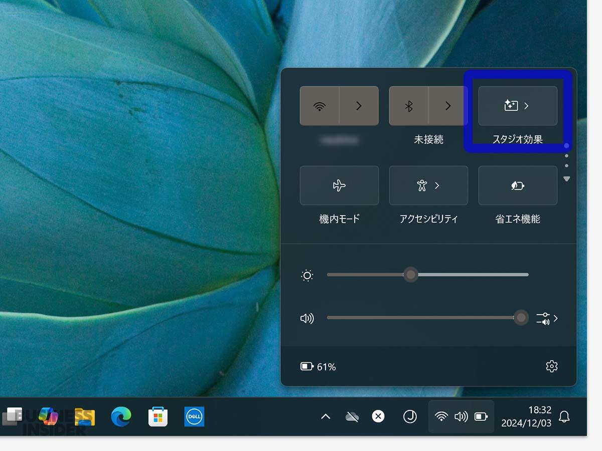Viewport: 602px width, 451px height.
Task: Open clock showing 18:32 2024/12/03
Action: pyautogui.click(x=526, y=416)
